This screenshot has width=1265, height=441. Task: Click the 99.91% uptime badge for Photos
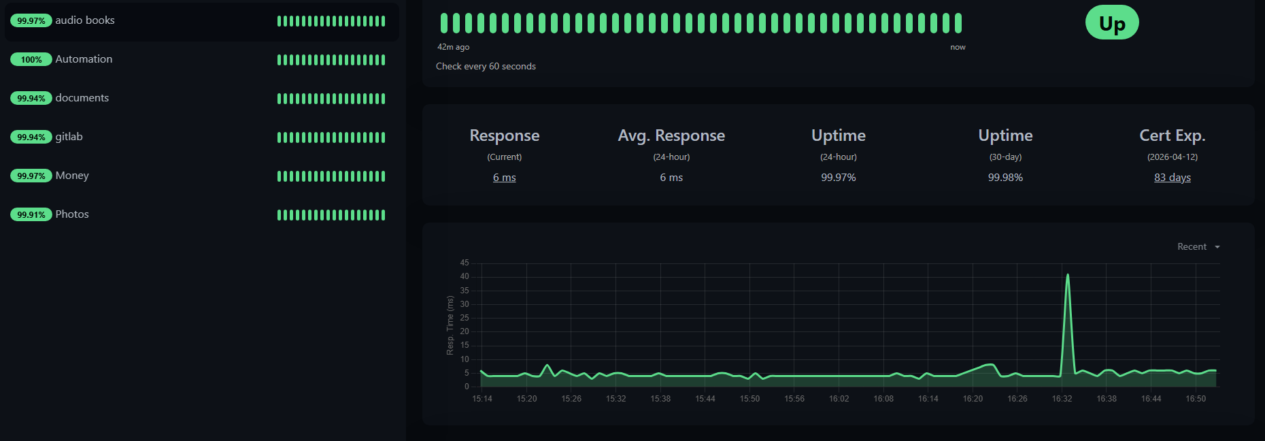[31, 215]
